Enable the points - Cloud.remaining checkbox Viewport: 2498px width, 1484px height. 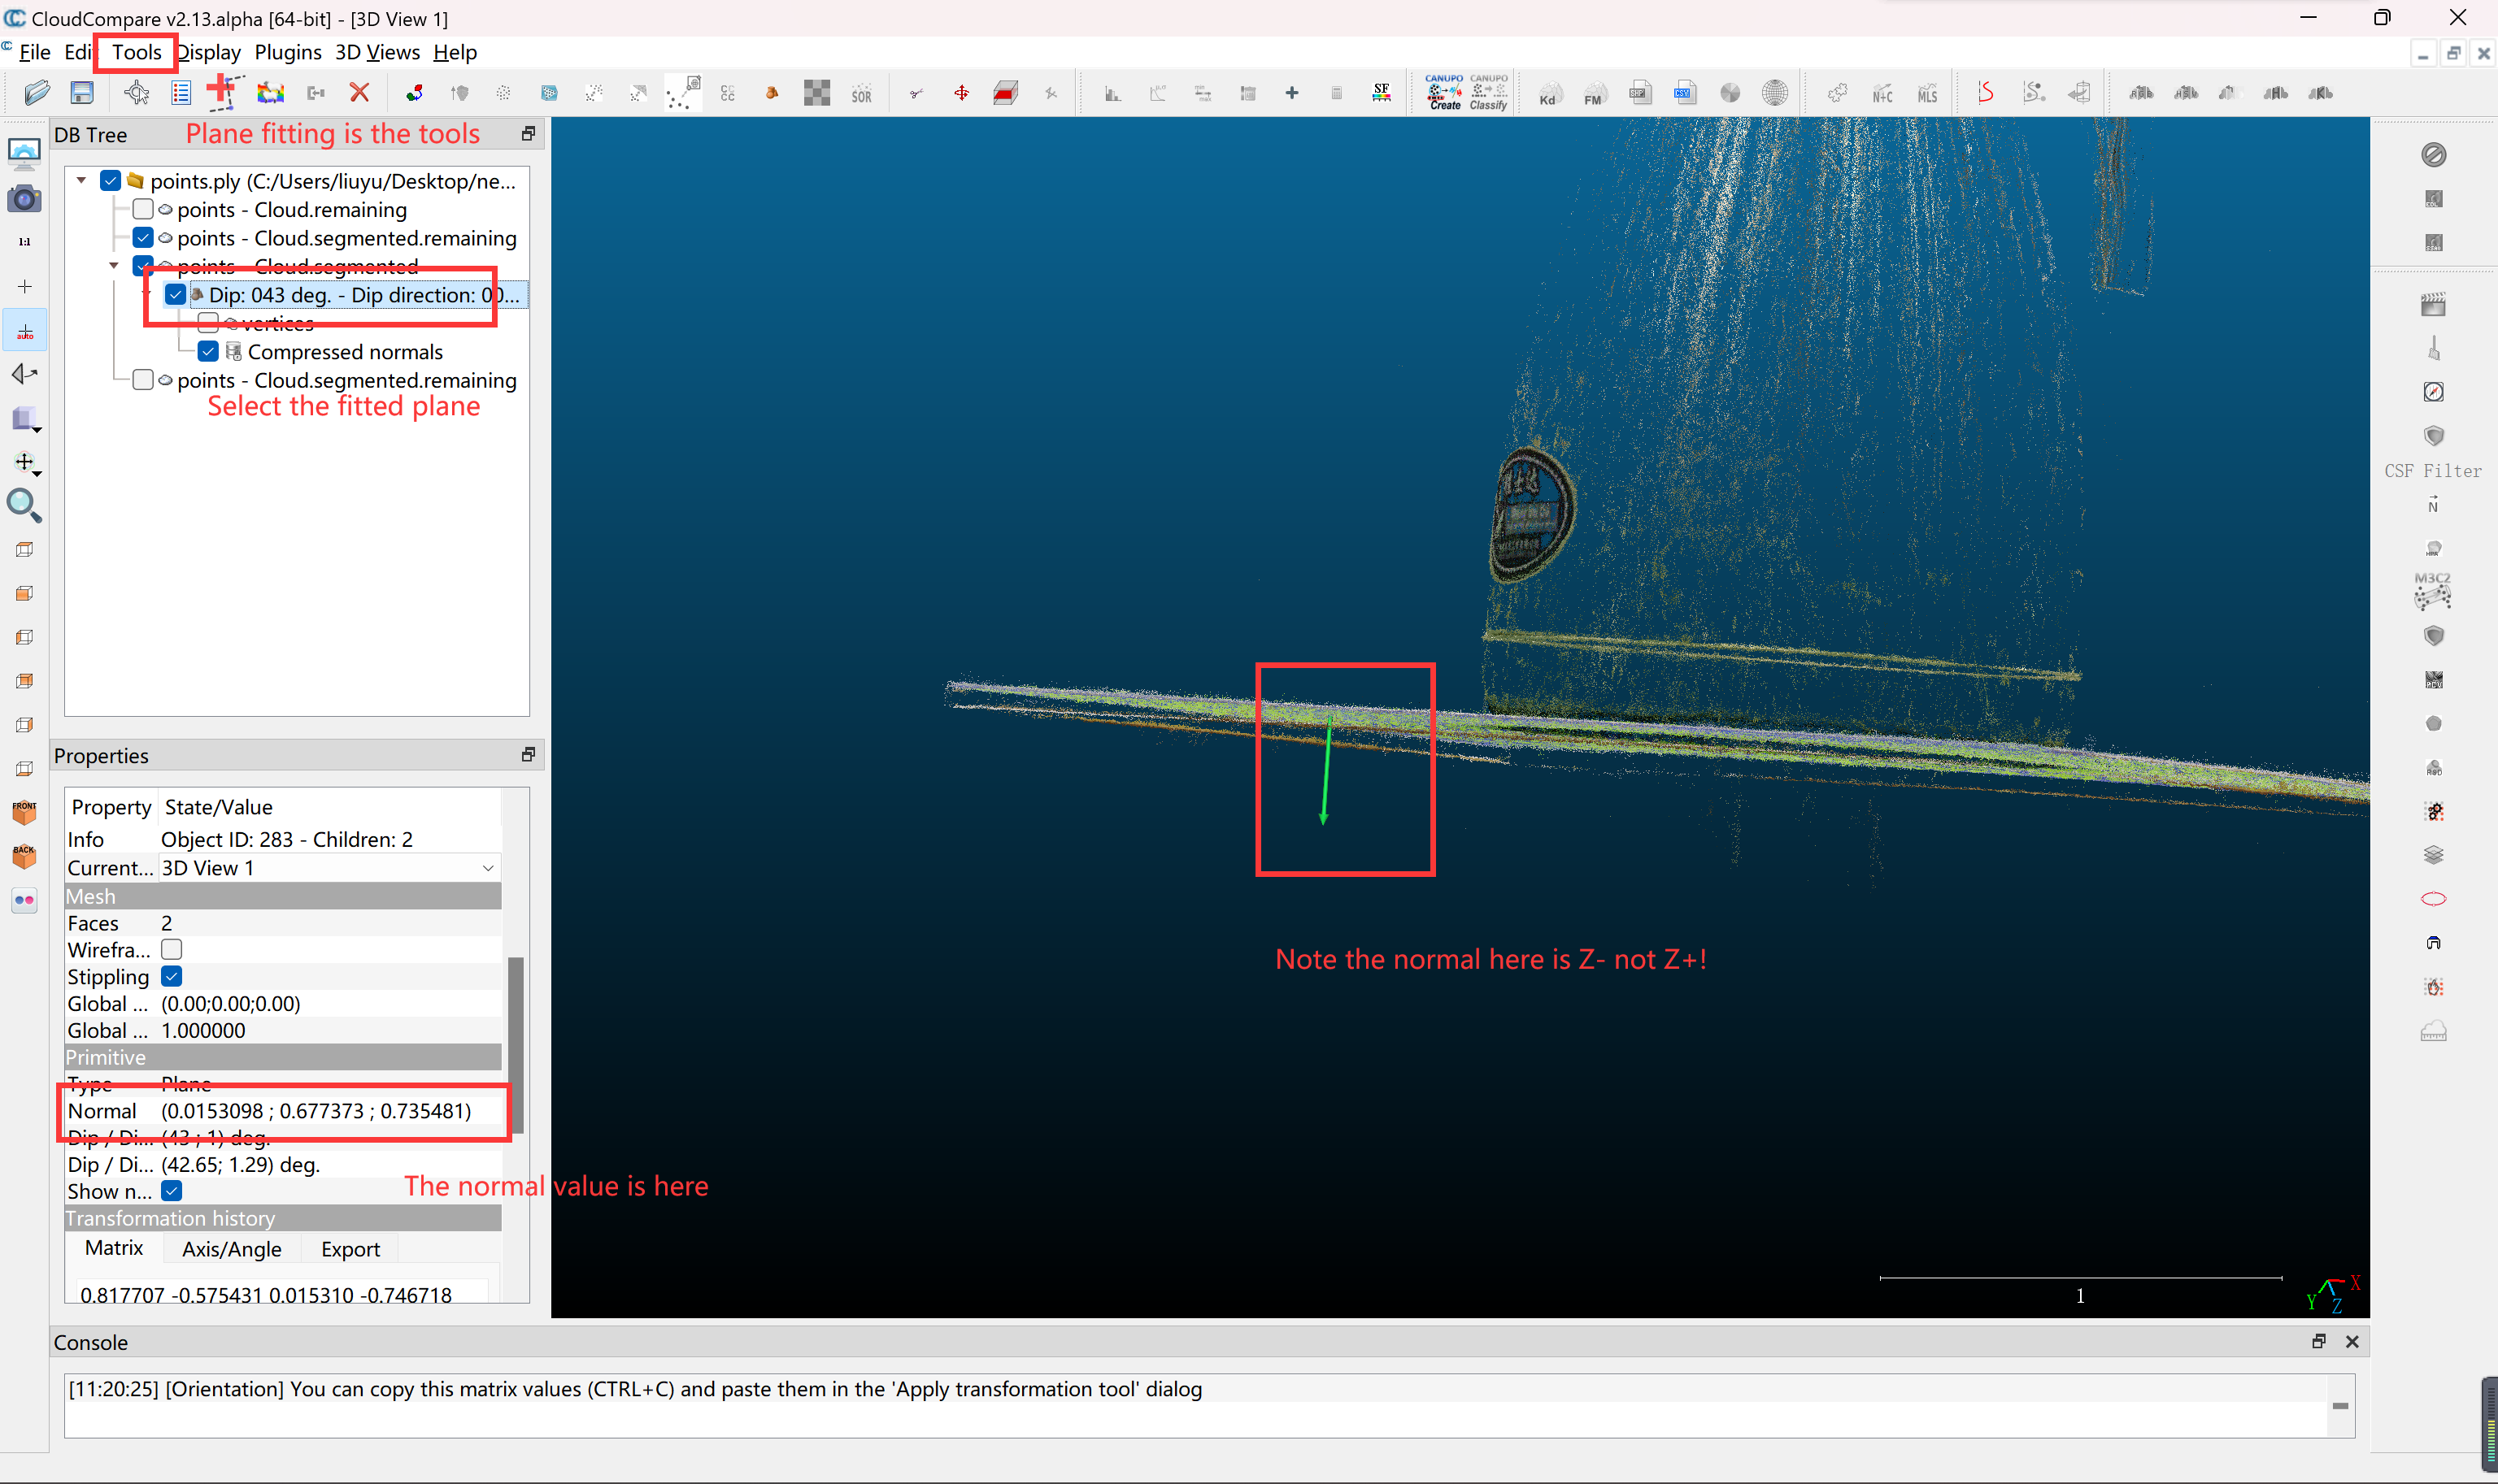143,209
